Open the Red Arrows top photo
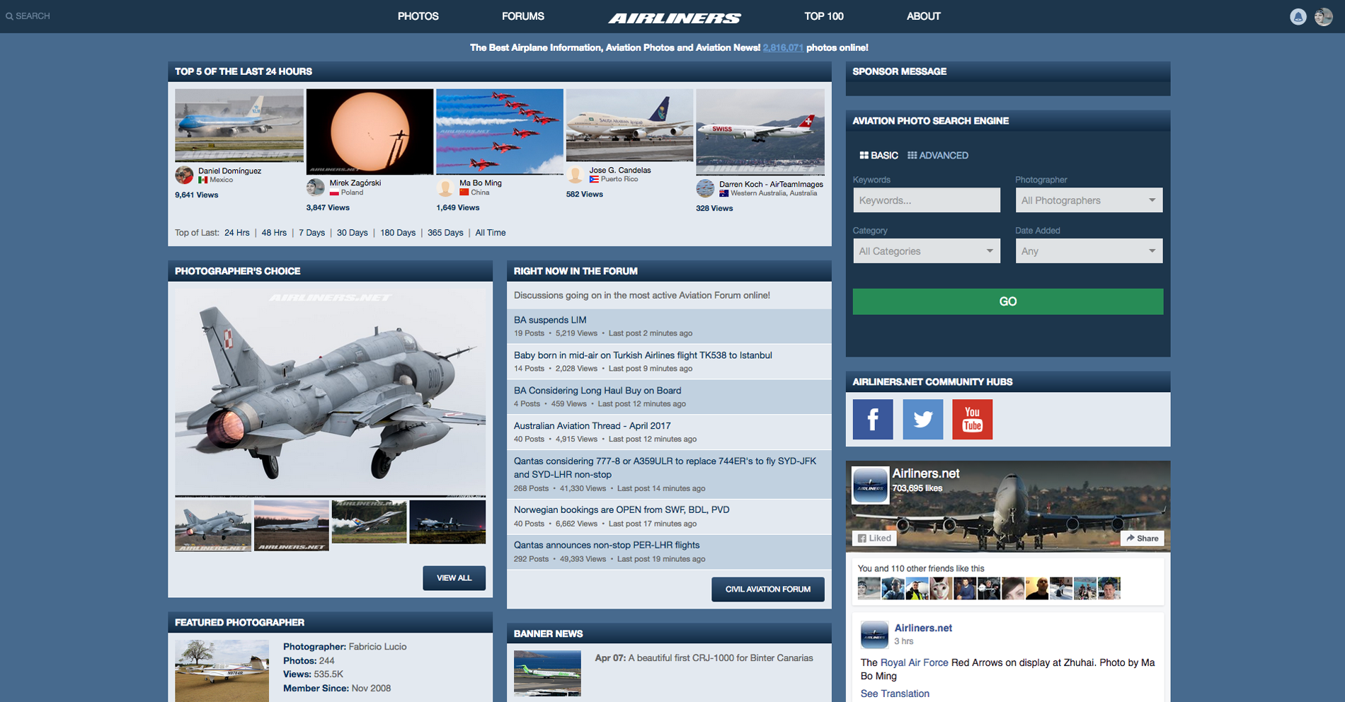1345x702 pixels. coord(500,132)
